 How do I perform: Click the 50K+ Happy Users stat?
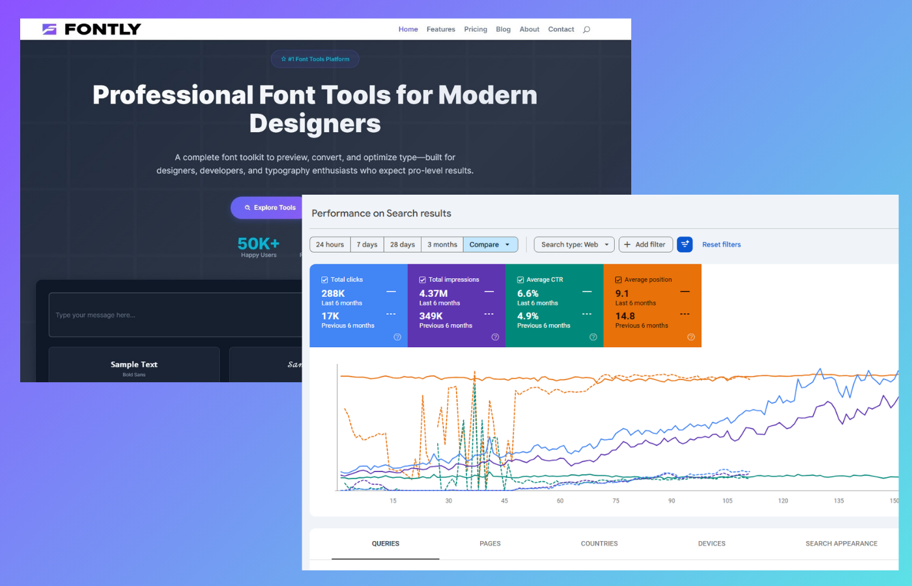click(x=259, y=247)
